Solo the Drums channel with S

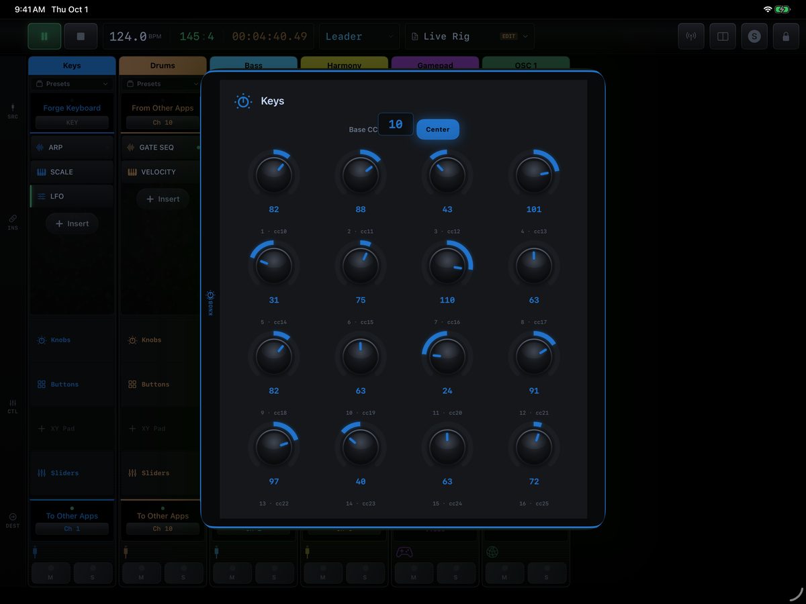tap(183, 573)
